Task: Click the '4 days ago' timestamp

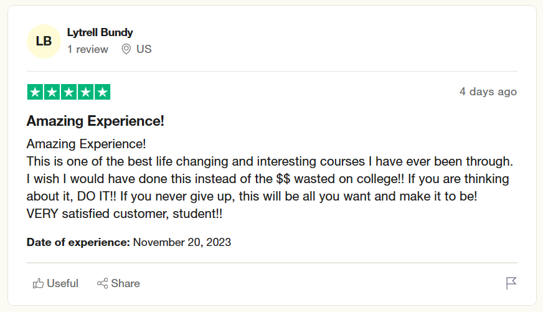Action: pyautogui.click(x=488, y=92)
